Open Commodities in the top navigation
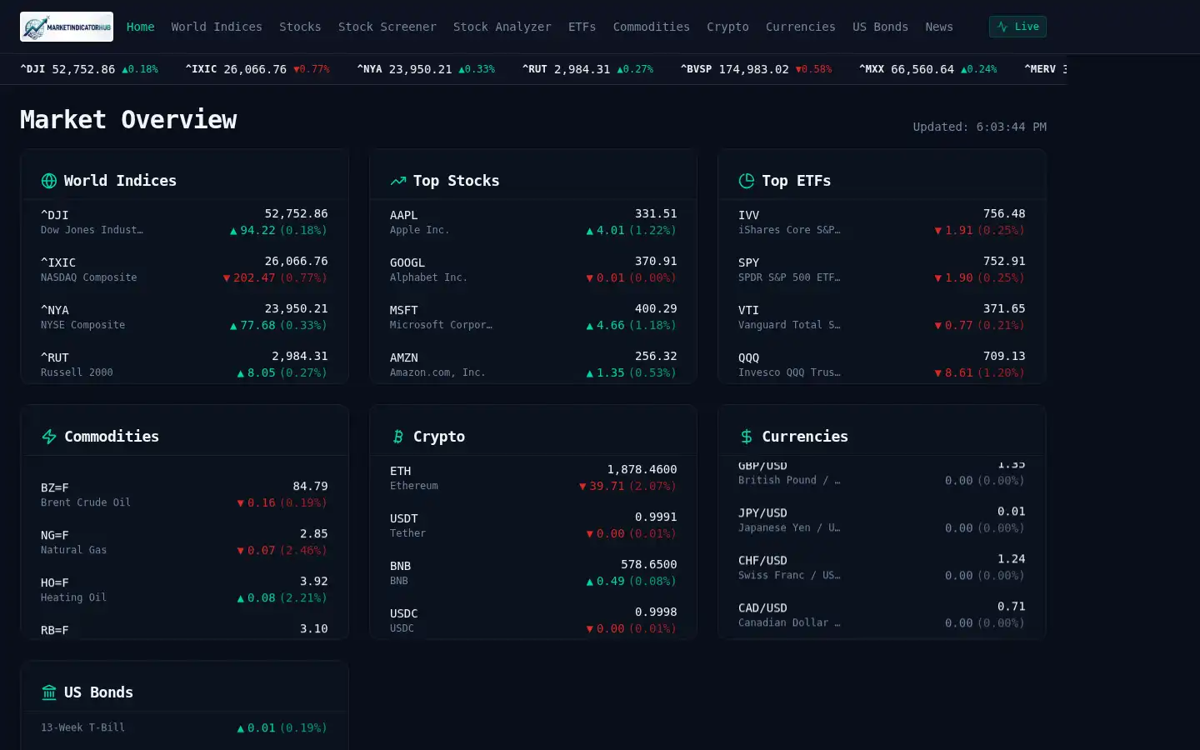This screenshot has height=750, width=1200. (x=652, y=27)
